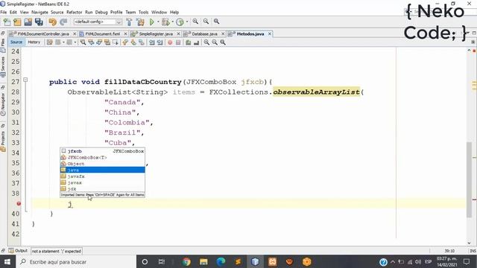Click the editor toolbar zoom in icon
This screenshot has width=477, height=268.
click(206, 42)
